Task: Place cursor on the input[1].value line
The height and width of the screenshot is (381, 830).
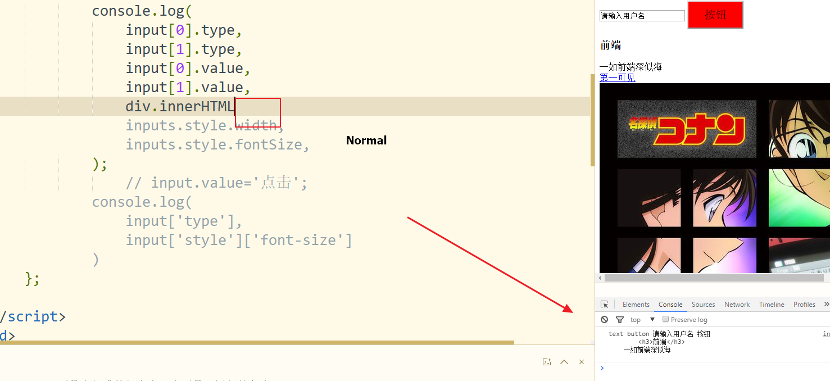Action: click(x=188, y=87)
